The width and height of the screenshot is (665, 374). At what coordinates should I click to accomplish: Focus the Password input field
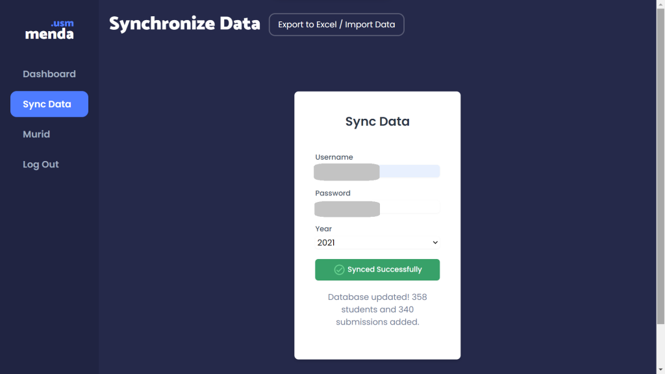click(377, 207)
